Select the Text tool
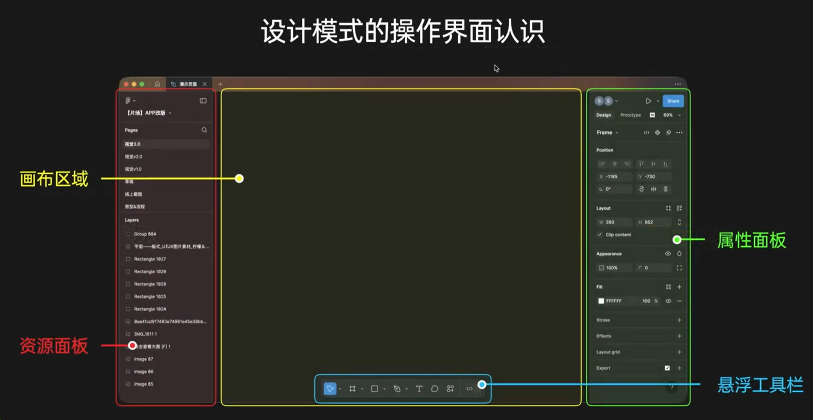The height and width of the screenshot is (420, 813). point(419,389)
